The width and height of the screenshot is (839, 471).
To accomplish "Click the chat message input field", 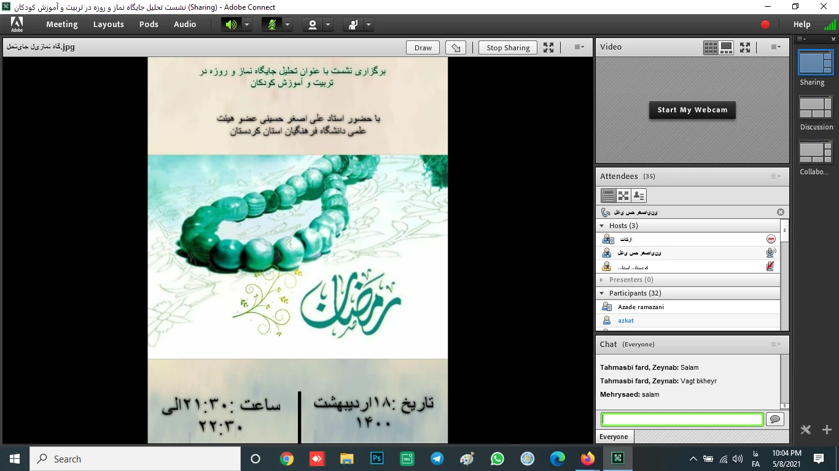I will (x=682, y=419).
